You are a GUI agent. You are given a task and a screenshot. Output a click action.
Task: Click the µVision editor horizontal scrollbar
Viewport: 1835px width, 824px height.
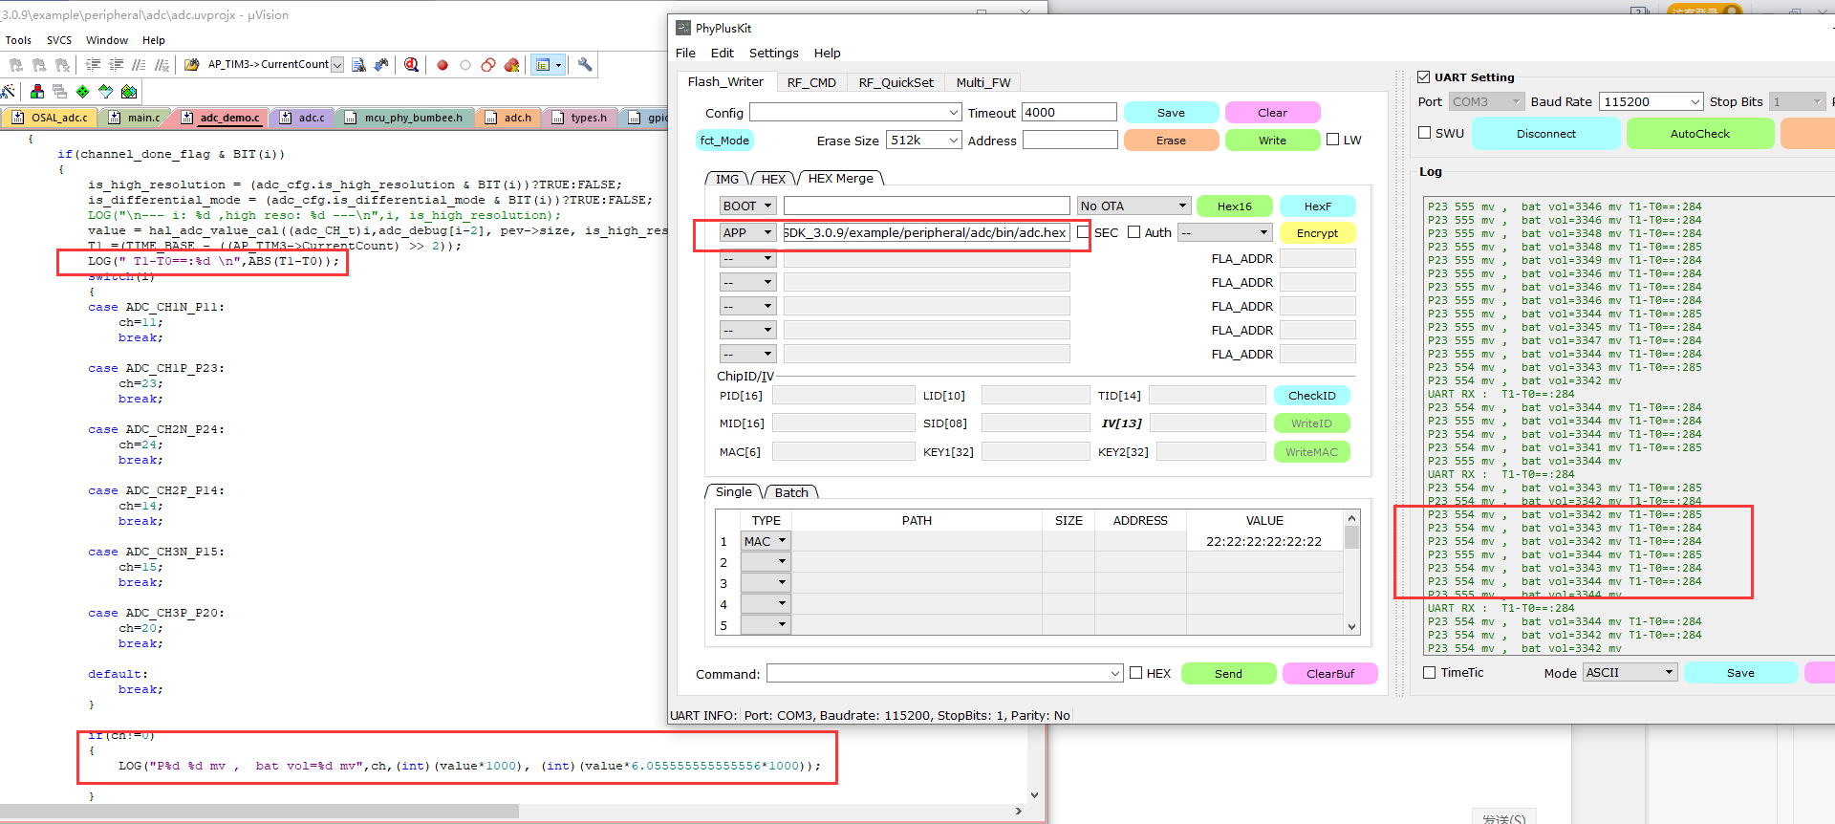[512, 811]
